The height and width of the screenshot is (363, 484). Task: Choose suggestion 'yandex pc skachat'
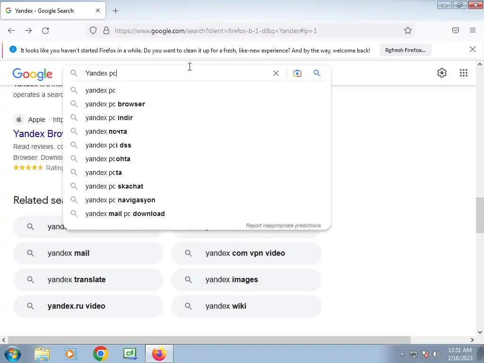point(197,186)
